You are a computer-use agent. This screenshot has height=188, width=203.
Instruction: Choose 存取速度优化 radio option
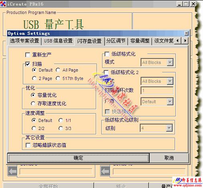coord(33,104)
